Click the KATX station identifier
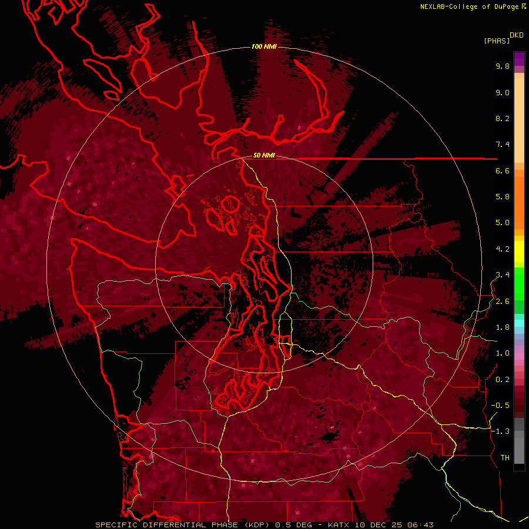The image size is (529, 529). pos(340,525)
